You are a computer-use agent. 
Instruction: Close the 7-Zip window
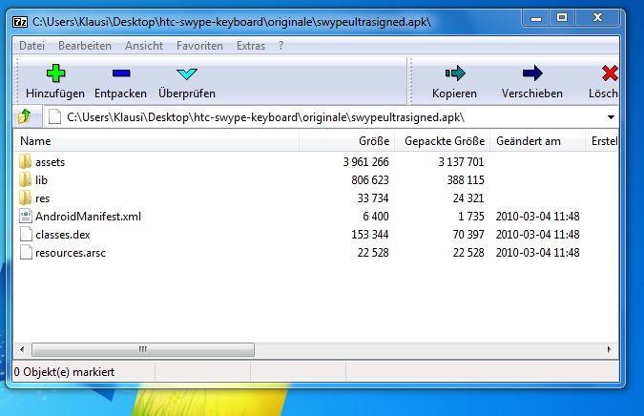(x=597, y=18)
